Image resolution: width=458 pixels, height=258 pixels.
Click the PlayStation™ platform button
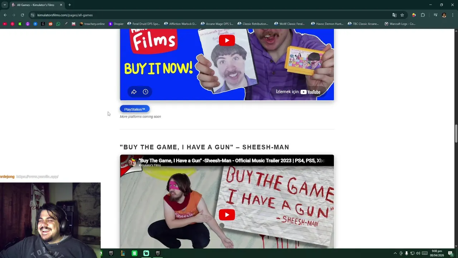point(135,109)
